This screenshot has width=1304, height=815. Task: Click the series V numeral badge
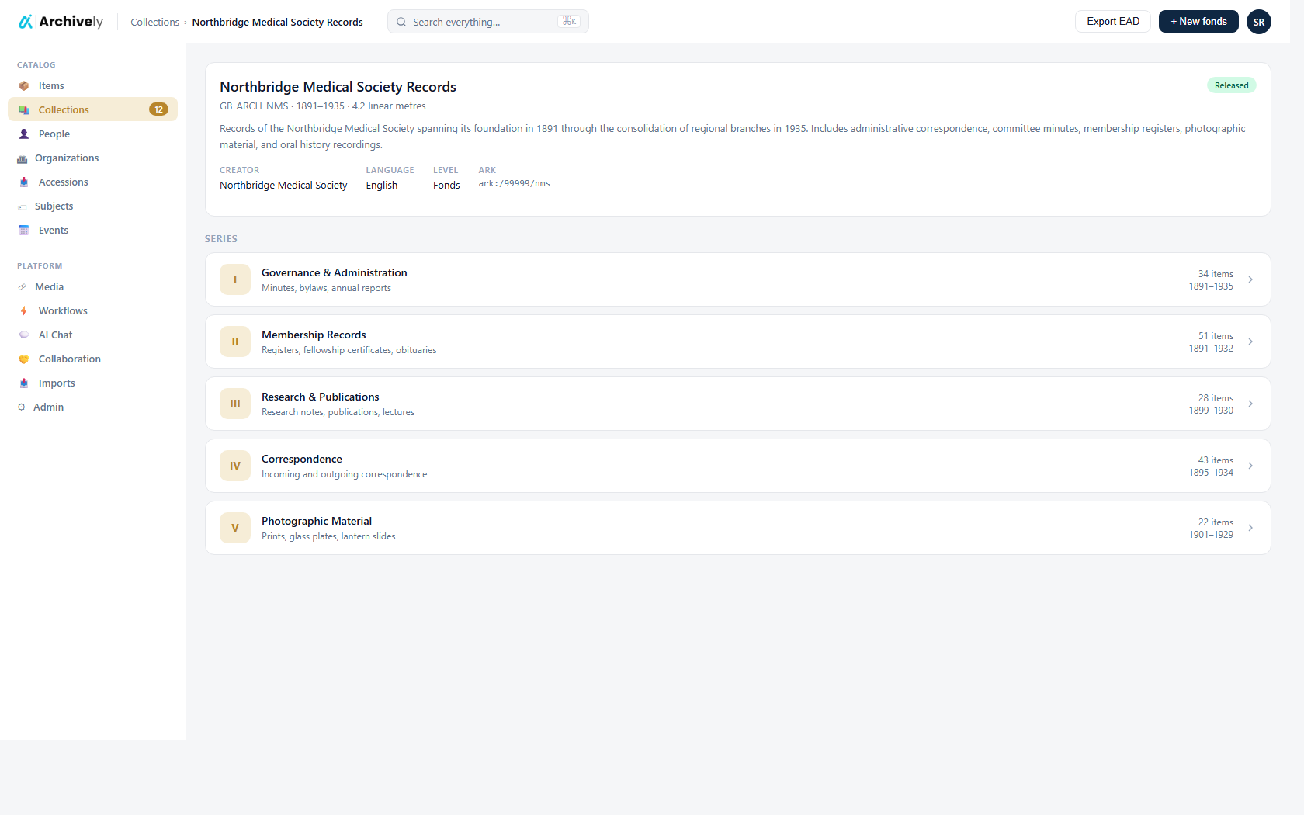click(x=235, y=528)
